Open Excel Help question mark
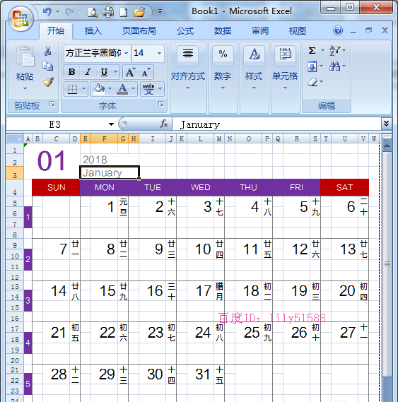Image resolution: width=398 pixels, height=402 pixels. [338, 31]
